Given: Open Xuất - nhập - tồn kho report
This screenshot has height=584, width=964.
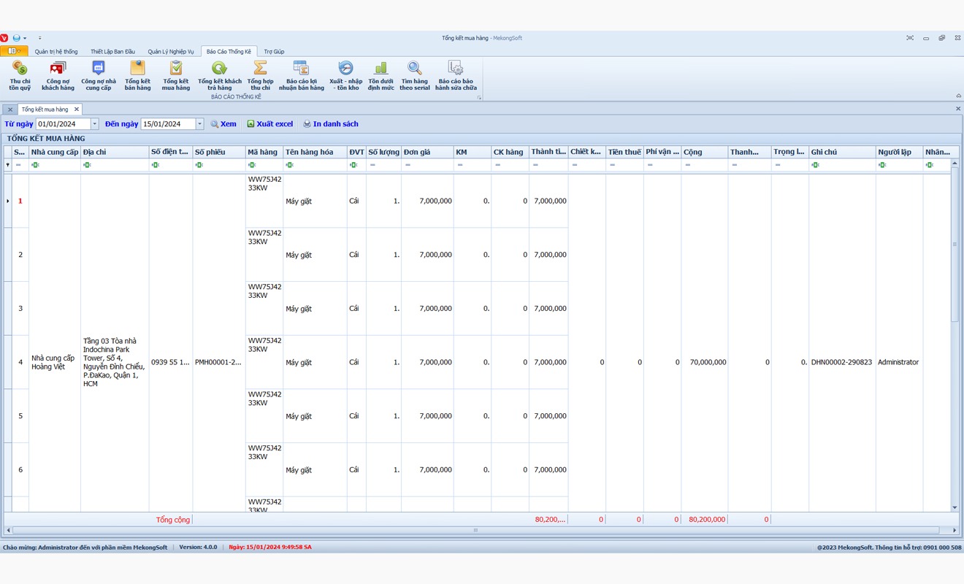Looking at the screenshot, I should pyautogui.click(x=345, y=75).
